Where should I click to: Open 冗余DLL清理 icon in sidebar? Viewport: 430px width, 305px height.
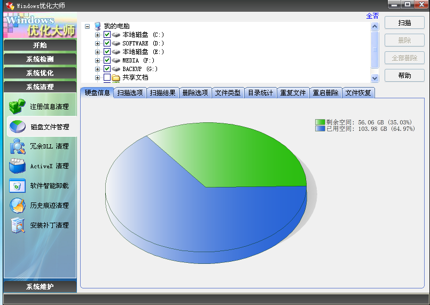coord(17,146)
